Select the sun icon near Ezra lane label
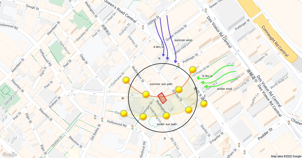 coord(124,114)
